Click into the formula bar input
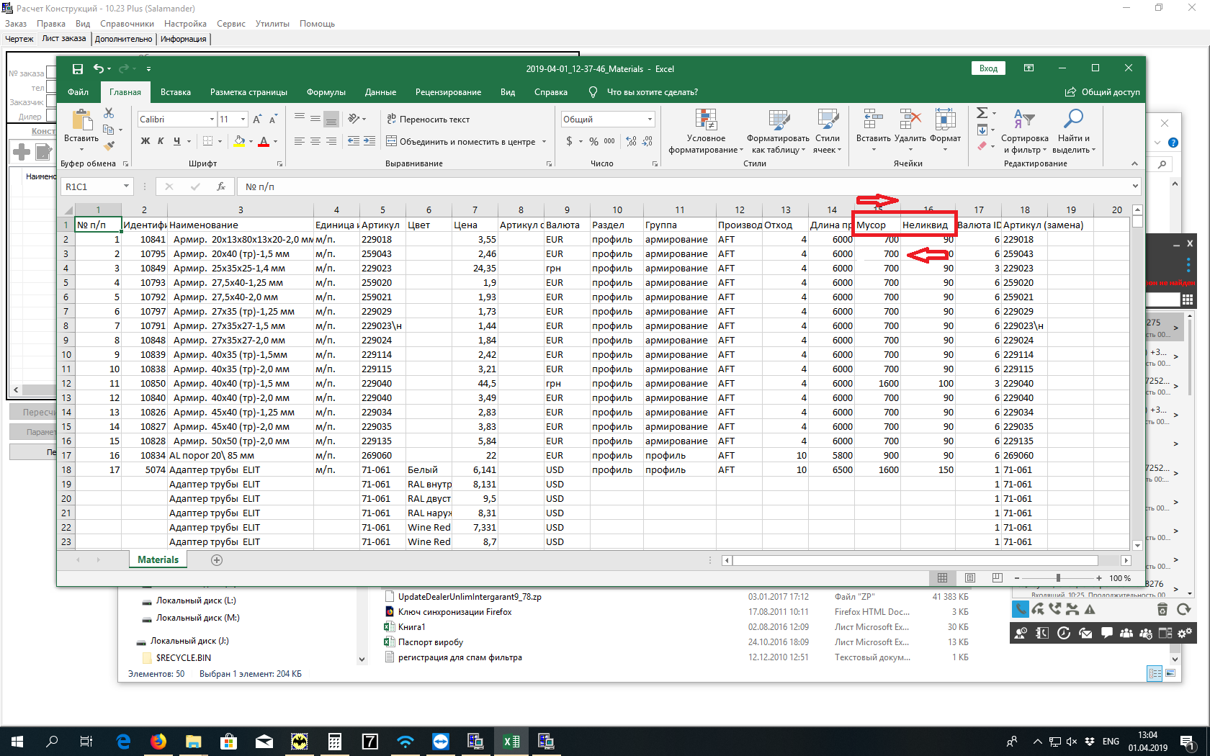The image size is (1210, 756). (x=684, y=186)
